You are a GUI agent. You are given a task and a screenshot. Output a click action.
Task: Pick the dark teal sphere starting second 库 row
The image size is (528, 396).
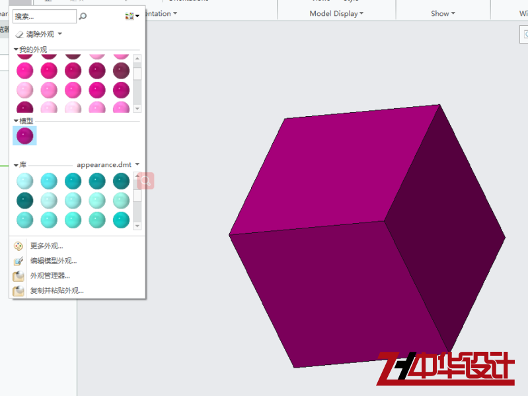[25, 201]
